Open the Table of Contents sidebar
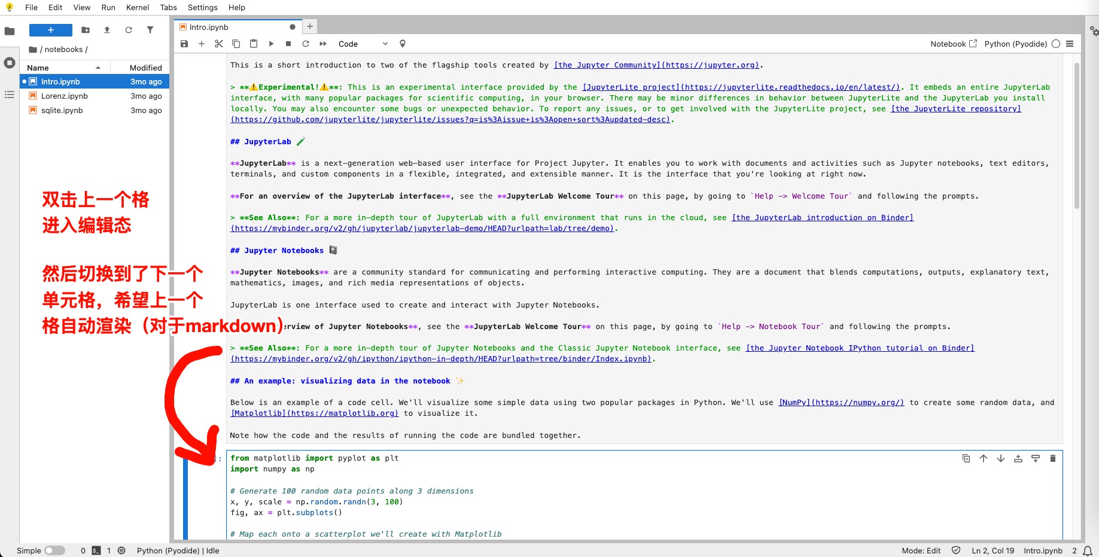Viewport: 1099px width, 557px height. 10,95
